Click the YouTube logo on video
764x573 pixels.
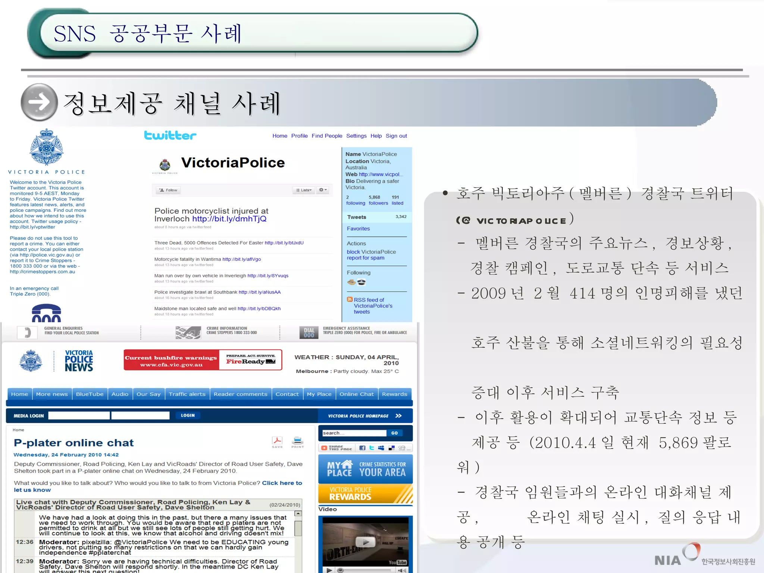398,562
